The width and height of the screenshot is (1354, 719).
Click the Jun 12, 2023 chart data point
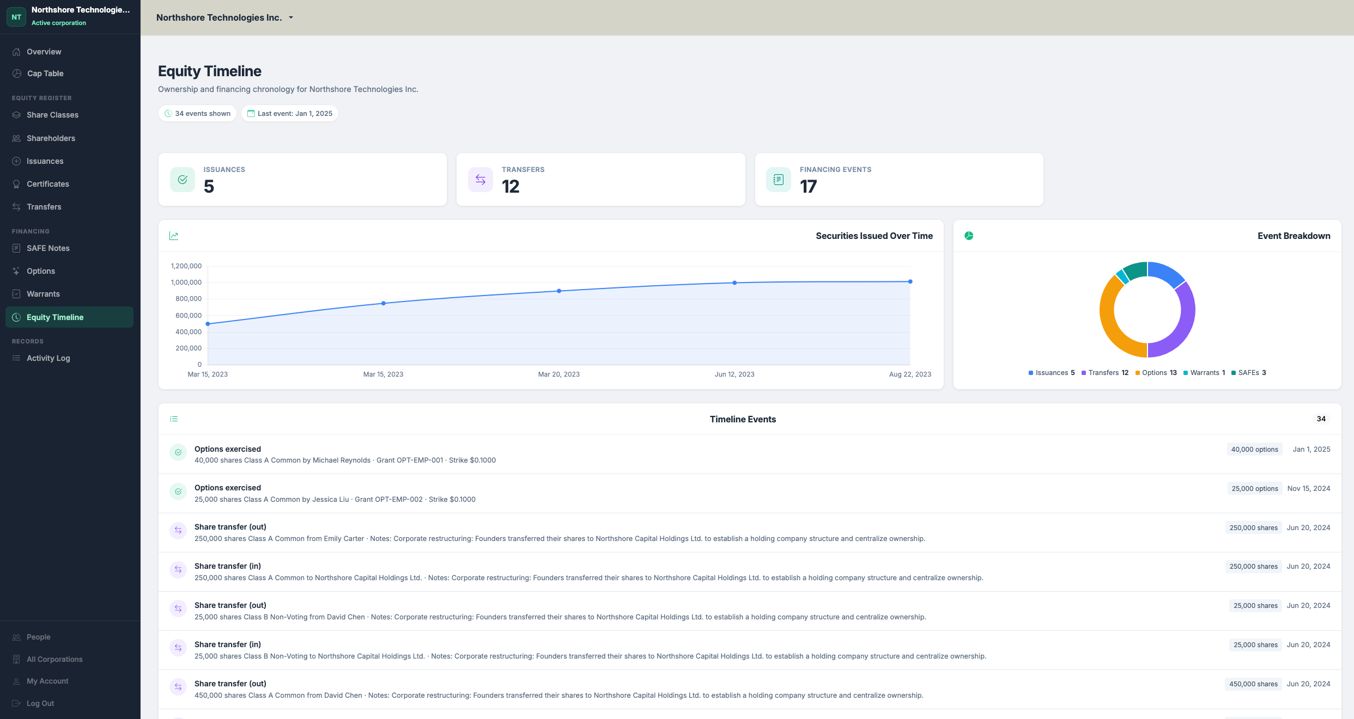tap(734, 283)
